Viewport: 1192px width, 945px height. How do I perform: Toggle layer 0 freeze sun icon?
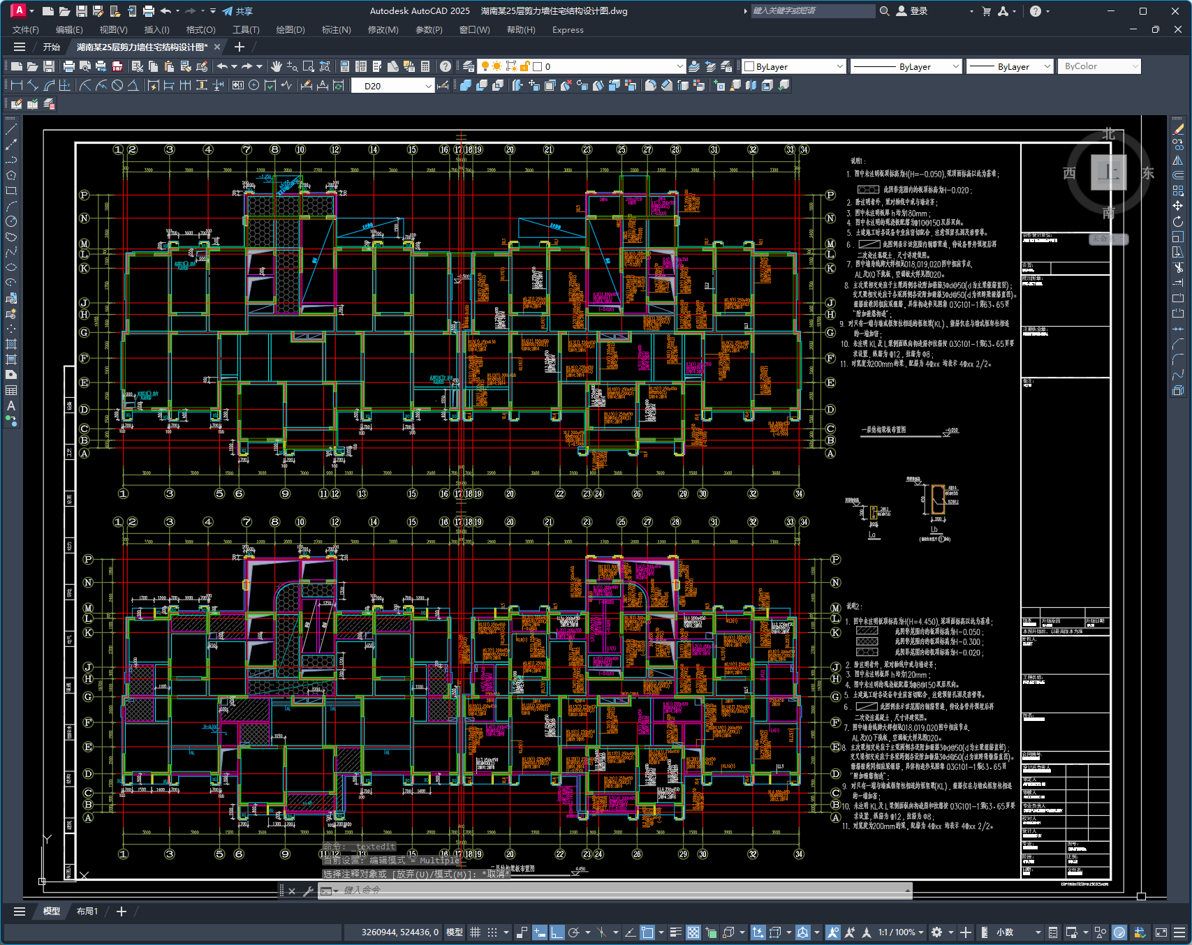coord(497,66)
